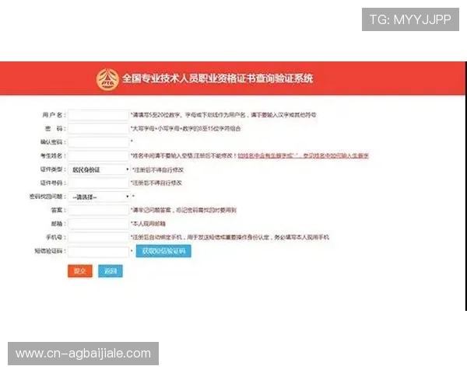Click the 确认密码 input box
This screenshot has height=373, width=467.
(x=98, y=142)
